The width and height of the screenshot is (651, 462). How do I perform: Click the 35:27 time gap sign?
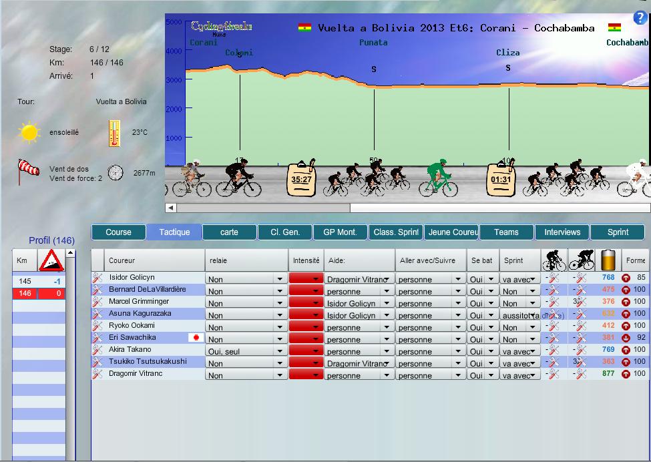tap(301, 179)
